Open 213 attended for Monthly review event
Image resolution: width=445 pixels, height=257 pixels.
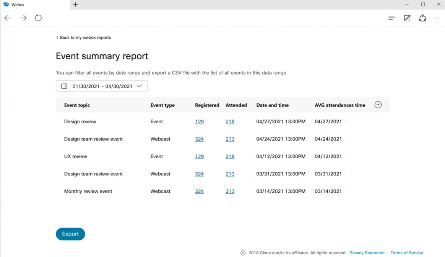tap(230, 191)
